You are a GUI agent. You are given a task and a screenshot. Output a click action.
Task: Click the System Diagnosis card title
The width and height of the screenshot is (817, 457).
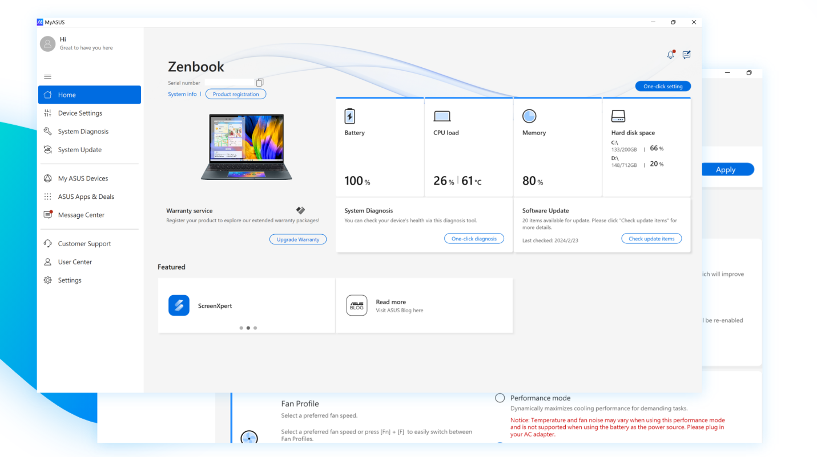(369, 210)
